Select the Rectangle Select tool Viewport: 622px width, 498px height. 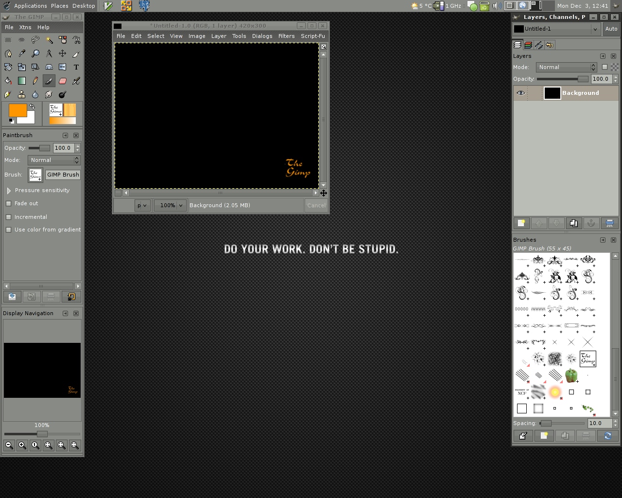[x=8, y=40]
